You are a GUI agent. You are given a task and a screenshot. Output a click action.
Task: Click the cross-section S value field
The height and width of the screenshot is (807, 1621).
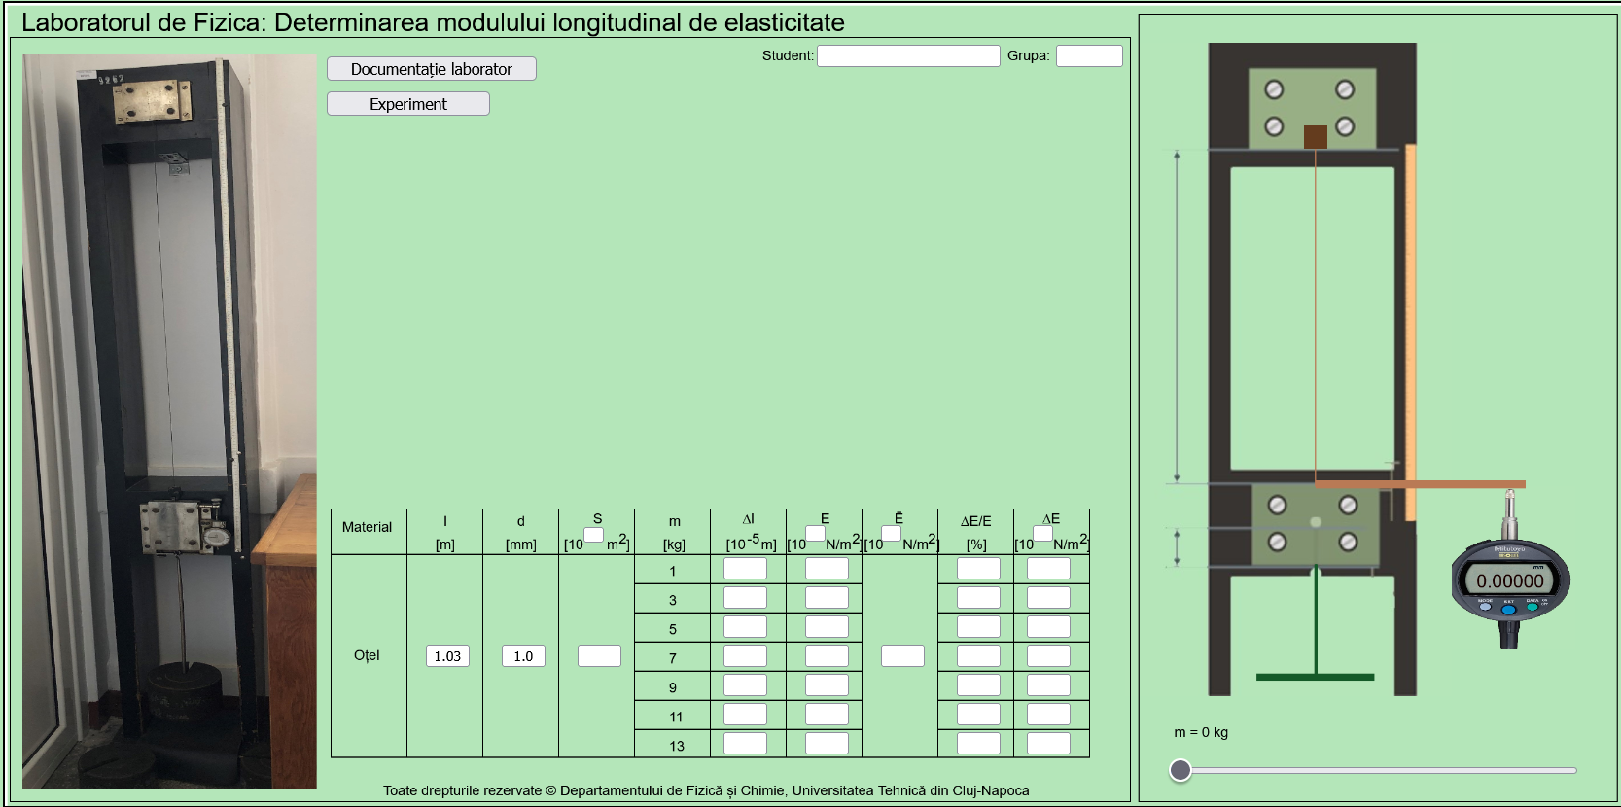pyautogui.click(x=599, y=656)
